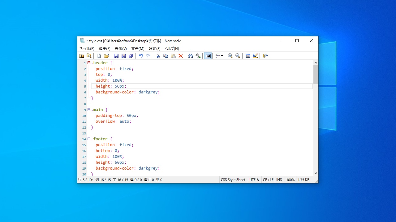Click the scrollbar down arrow
This screenshot has height=222, width=396.
[316, 173]
